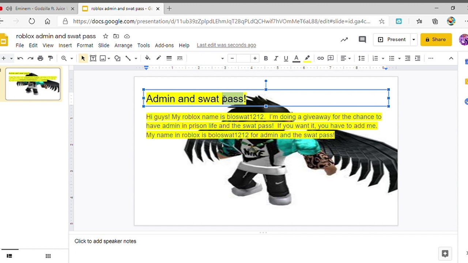Viewport: 468px width, 263px height.
Task: Expand Bulleted list style dropdown arrow
Action: tap(399, 58)
